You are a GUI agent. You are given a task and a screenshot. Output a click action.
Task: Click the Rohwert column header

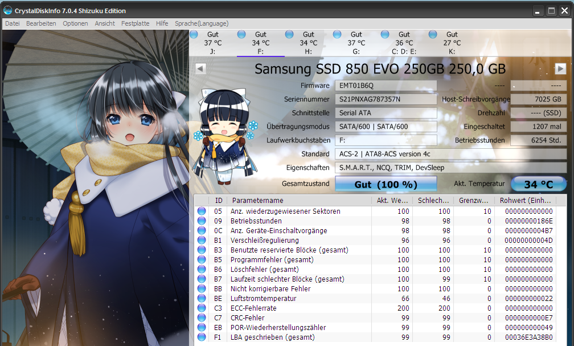pyautogui.click(x=525, y=201)
